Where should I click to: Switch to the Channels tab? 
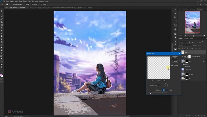pos(186,39)
